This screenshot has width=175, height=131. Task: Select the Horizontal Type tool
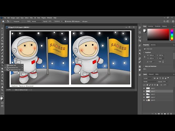[2, 78]
